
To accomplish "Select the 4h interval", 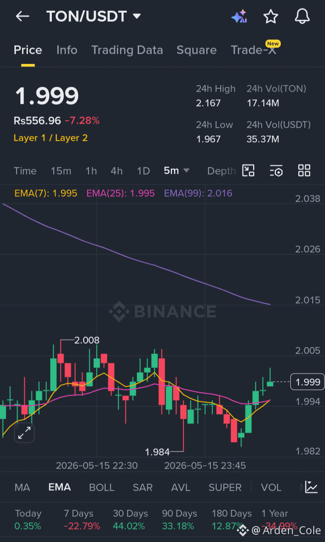I will pyautogui.click(x=116, y=171).
